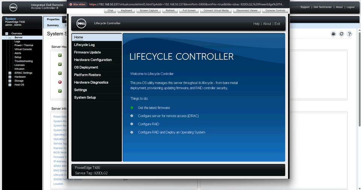Select Alerts in iDRAC tree

coord(18,53)
